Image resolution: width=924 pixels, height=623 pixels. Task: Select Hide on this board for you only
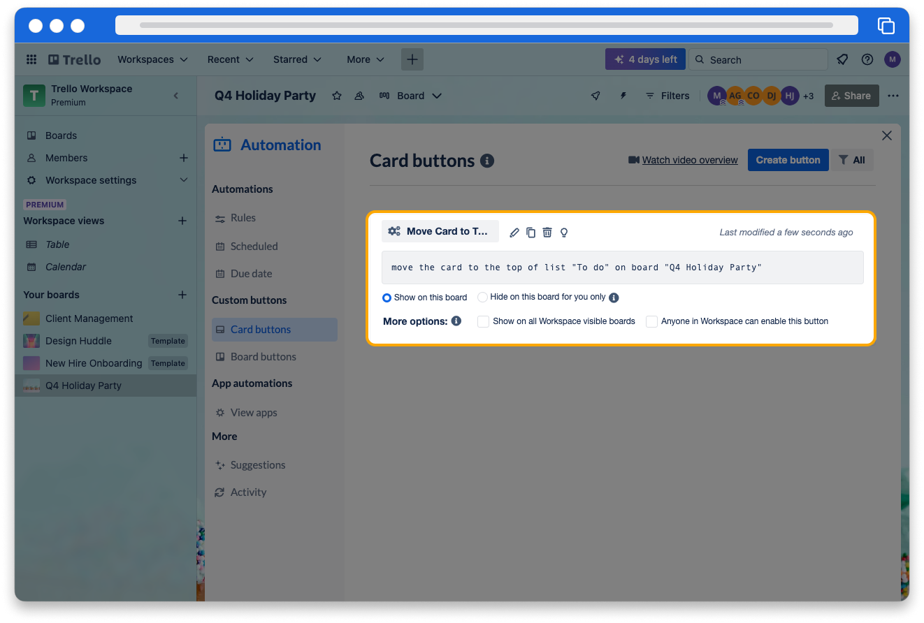[482, 297]
